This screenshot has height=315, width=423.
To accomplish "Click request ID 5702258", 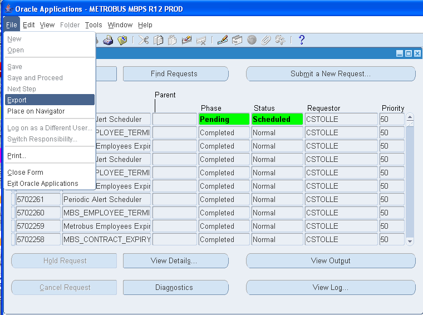I will pos(38,239).
